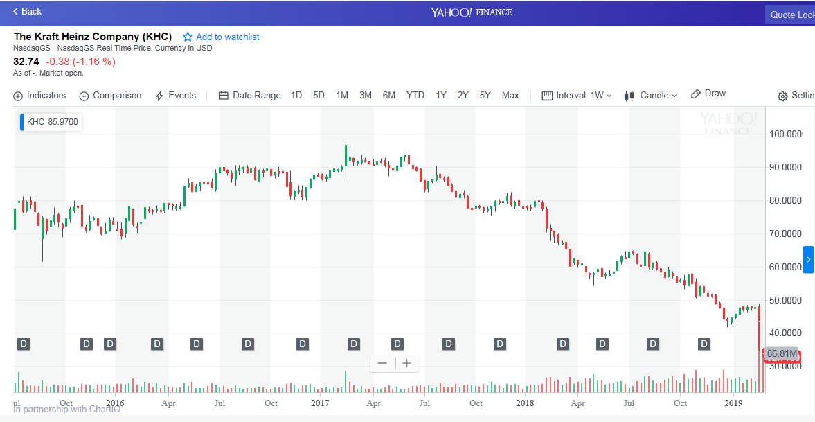The height and width of the screenshot is (422, 815).
Task: Click the Quote Lookup button
Action: click(791, 15)
